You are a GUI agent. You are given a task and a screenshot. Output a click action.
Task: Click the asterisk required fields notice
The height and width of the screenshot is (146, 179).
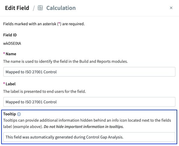click(44, 24)
